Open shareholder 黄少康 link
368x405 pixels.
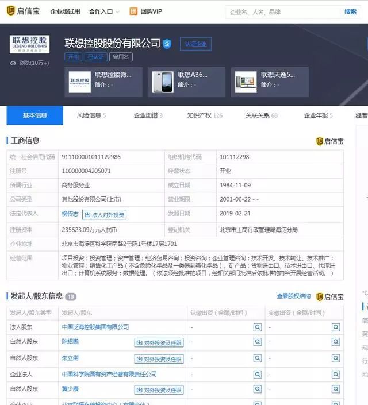point(70,389)
